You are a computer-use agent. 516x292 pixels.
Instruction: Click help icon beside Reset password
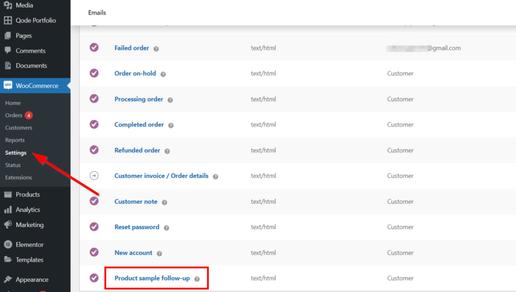[167, 227]
